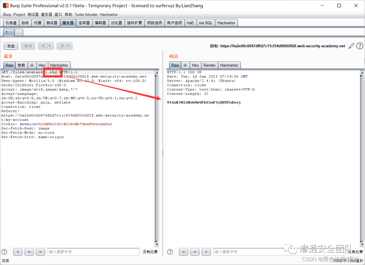Send the request with 发送 button
Image resolution: width=365 pixels, height=265 pixels.
coord(11,46)
